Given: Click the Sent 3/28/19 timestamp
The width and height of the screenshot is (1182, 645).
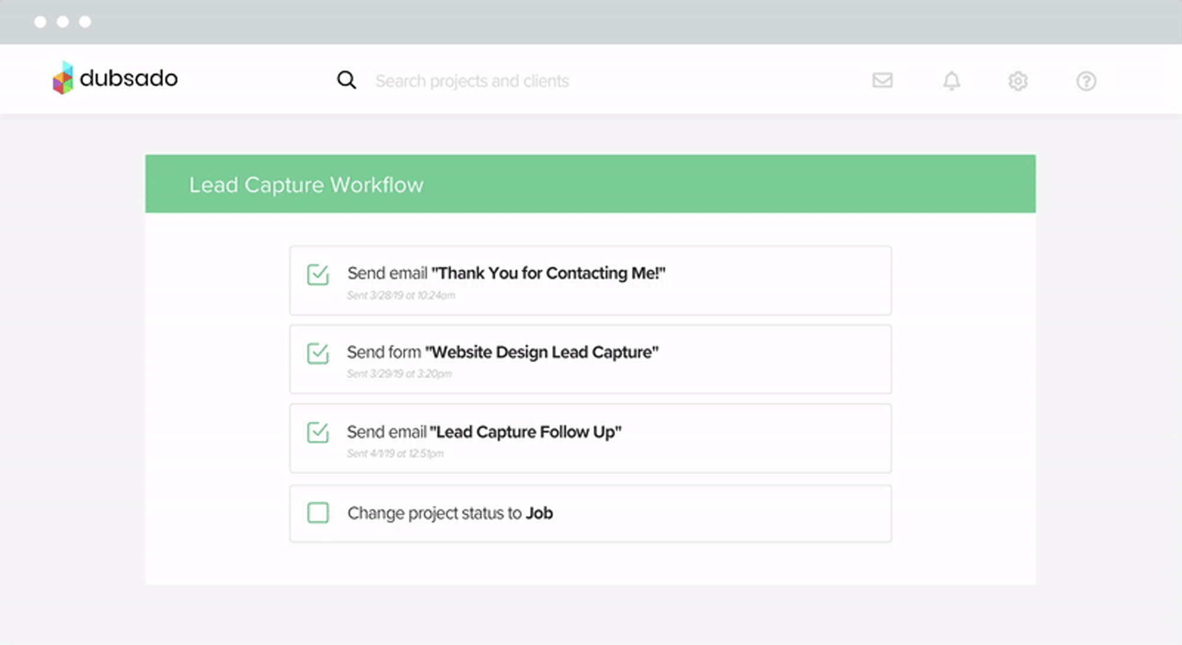Looking at the screenshot, I should pyautogui.click(x=401, y=296).
